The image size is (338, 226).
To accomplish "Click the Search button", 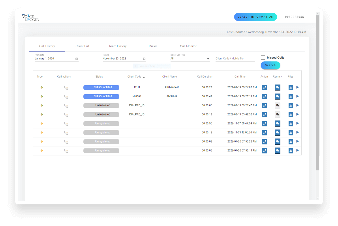I will pyautogui.click(x=270, y=65).
